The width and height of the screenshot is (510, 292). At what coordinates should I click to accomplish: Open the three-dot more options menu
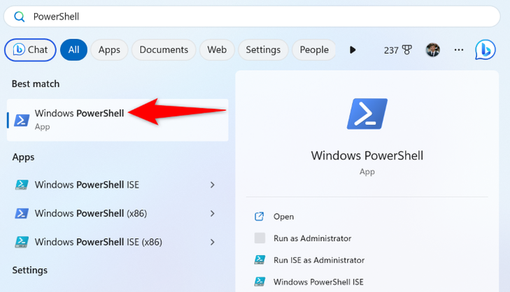tap(459, 50)
